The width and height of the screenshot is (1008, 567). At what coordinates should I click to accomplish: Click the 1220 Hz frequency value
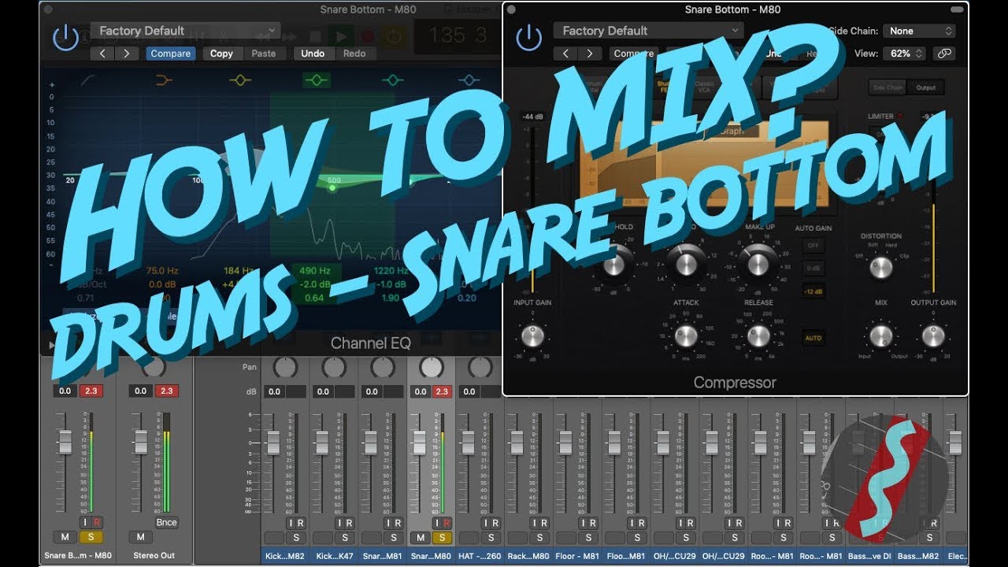coord(391,271)
